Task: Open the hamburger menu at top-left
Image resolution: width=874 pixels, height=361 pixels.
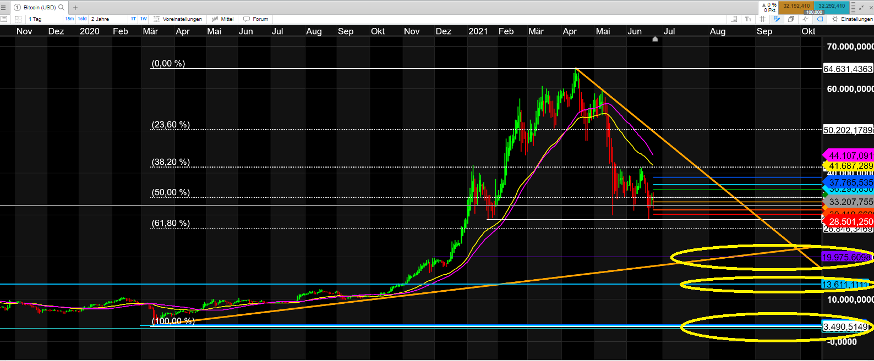Action: pyautogui.click(x=4, y=8)
